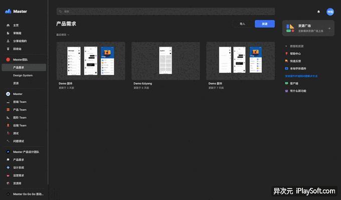Open the 后端 Team icon
Image resolution: width=341 pixels, height=200 pixels.
(8, 125)
